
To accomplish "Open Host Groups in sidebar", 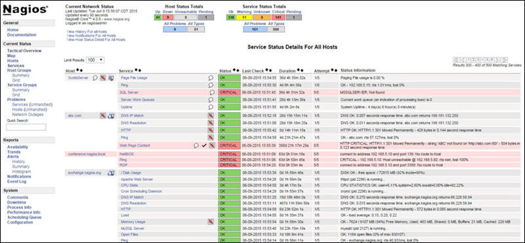I will click(19, 71).
